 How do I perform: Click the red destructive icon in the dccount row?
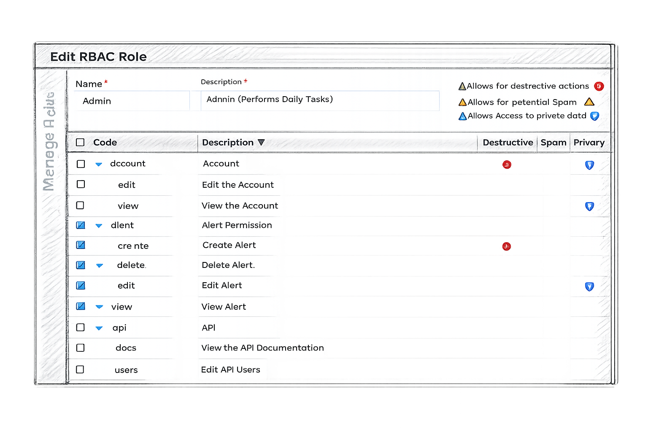click(507, 165)
